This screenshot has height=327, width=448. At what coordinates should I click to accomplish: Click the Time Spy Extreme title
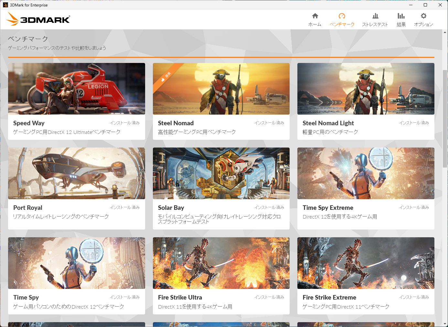click(328, 208)
